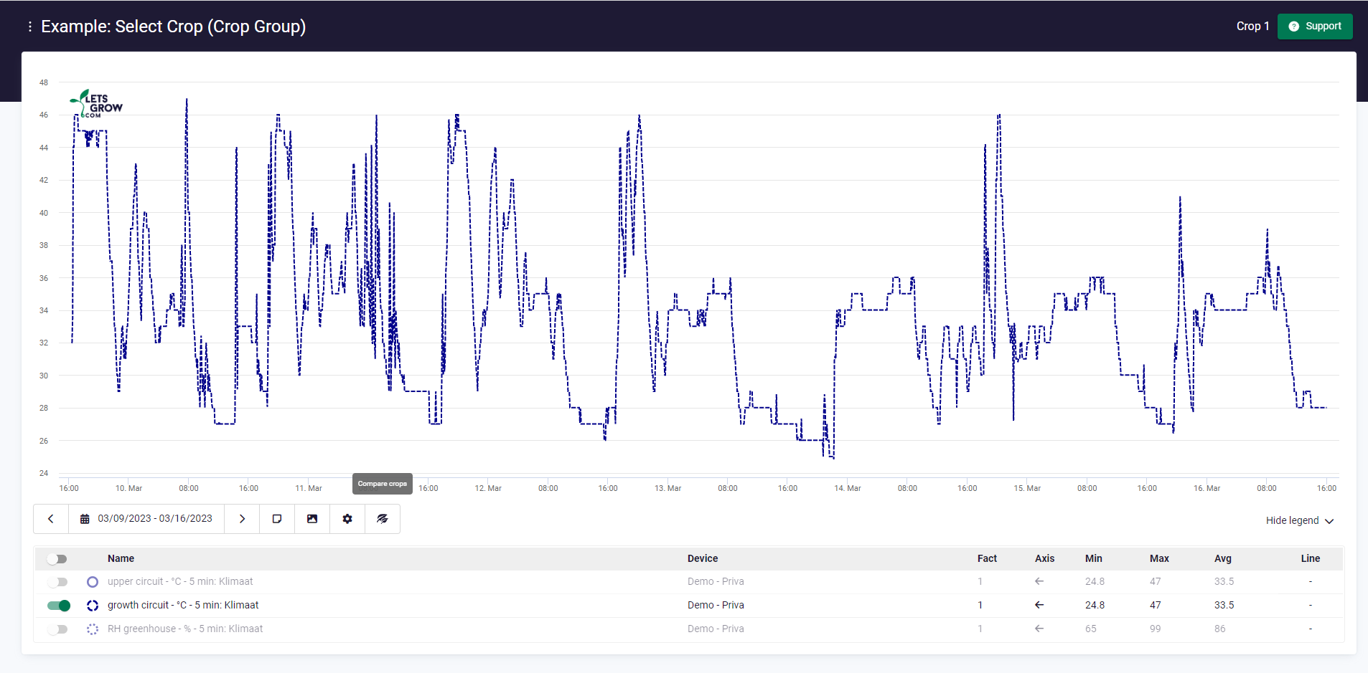Click the Name column header
The image size is (1368, 673).
[121, 558]
